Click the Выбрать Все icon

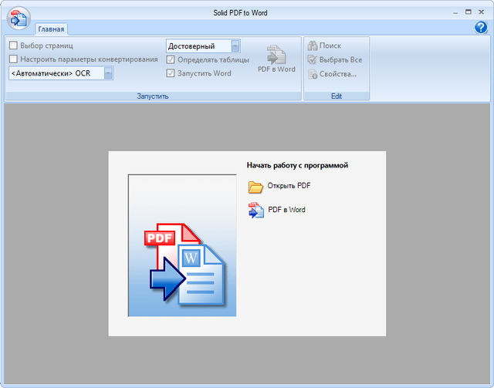click(313, 60)
